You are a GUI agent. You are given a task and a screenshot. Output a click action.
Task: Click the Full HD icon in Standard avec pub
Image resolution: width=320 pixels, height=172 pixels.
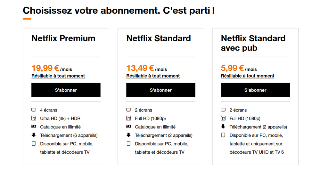point(223,118)
